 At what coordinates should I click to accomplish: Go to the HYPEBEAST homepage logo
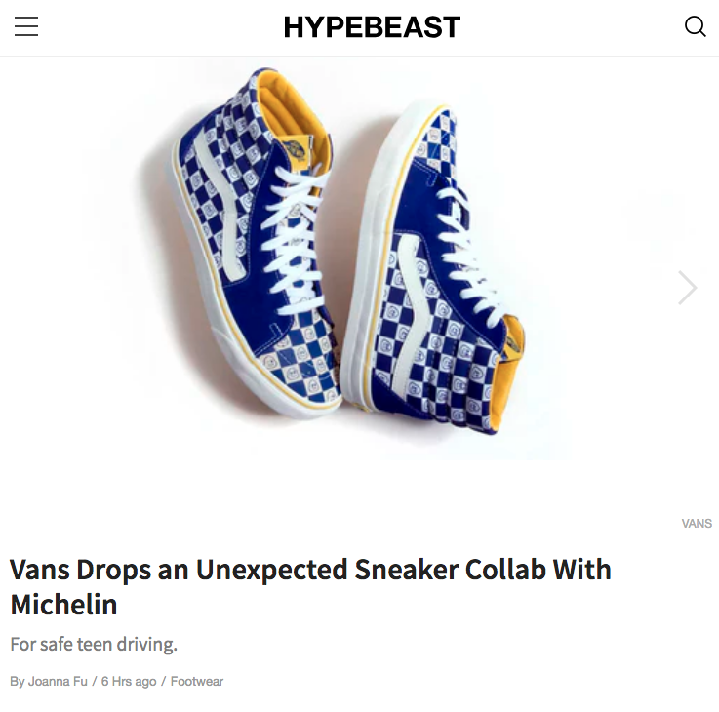[x=372, y=26]
